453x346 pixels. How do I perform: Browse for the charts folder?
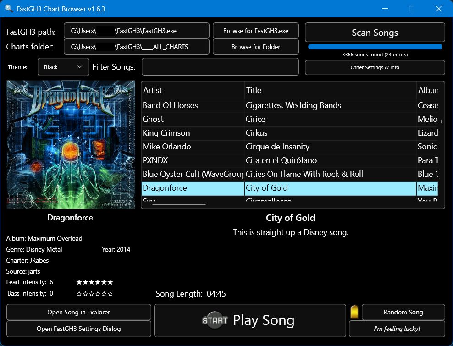(x=255, y=46)
